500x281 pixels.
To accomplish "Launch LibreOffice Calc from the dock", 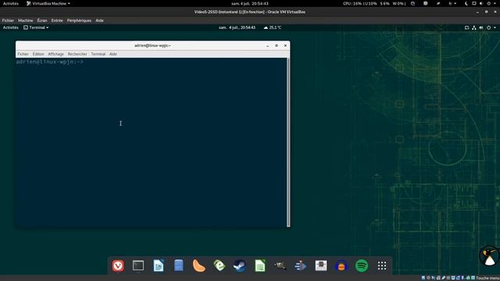I will pos(260,265).
